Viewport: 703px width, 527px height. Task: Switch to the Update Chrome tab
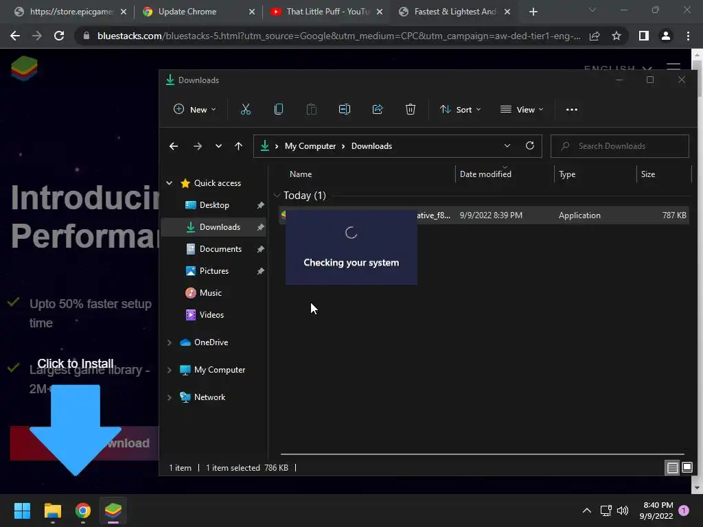coord(198,12)
